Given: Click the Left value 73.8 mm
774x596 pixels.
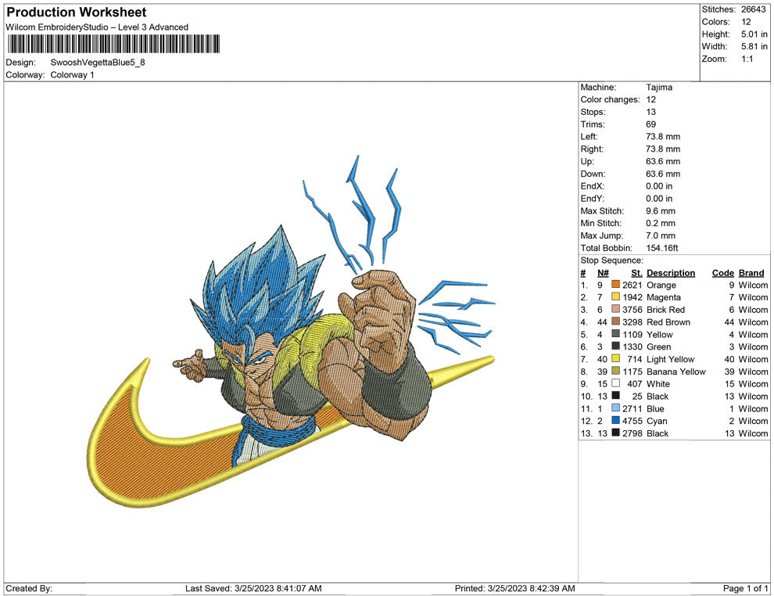Looking at the screenshot, I should (663, 137).
